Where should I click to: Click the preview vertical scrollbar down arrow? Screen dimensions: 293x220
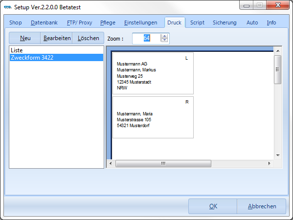pyautogui.click(x=278, y=155)
